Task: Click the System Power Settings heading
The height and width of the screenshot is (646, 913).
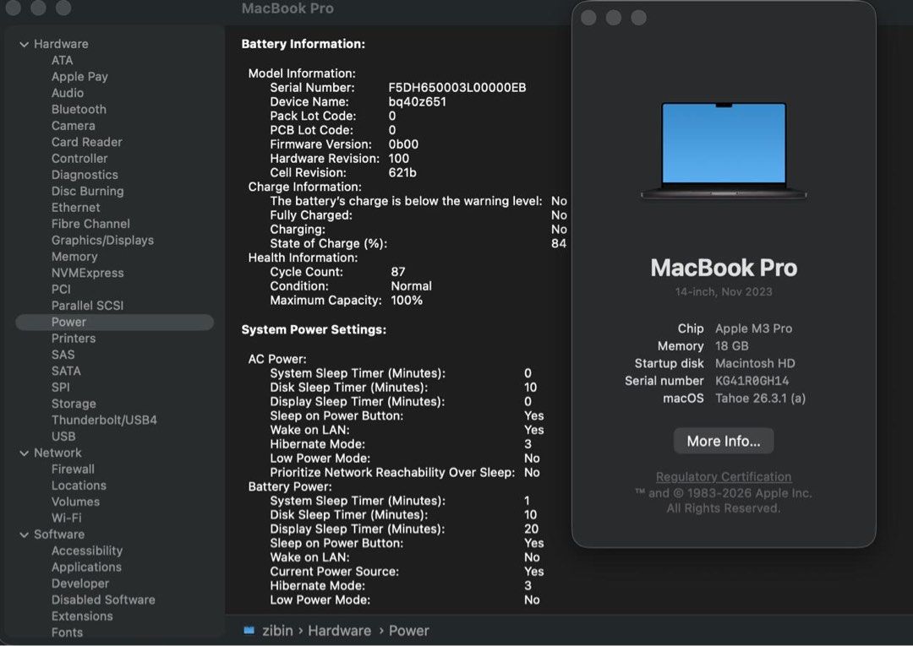Action: tap(314, 329)
